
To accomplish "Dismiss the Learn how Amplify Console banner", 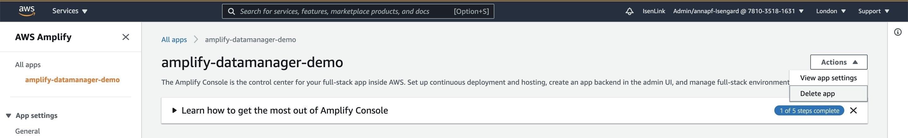I will [853, 110].
